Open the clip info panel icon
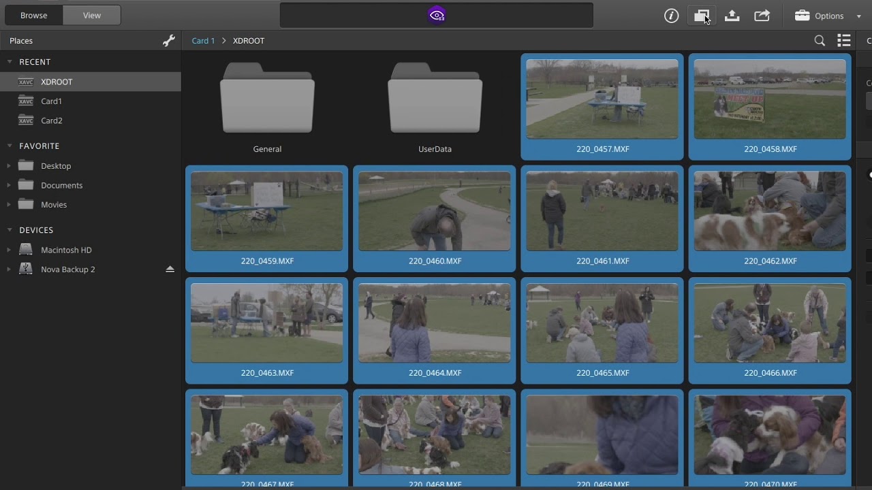This screenshot has width=872, height=490. tap(672, 16)
